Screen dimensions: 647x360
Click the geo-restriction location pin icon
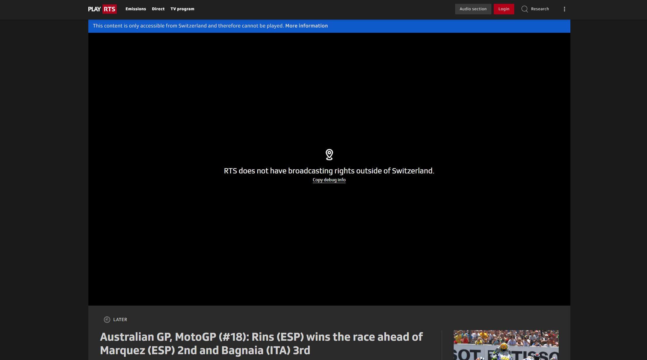point(329,154)
